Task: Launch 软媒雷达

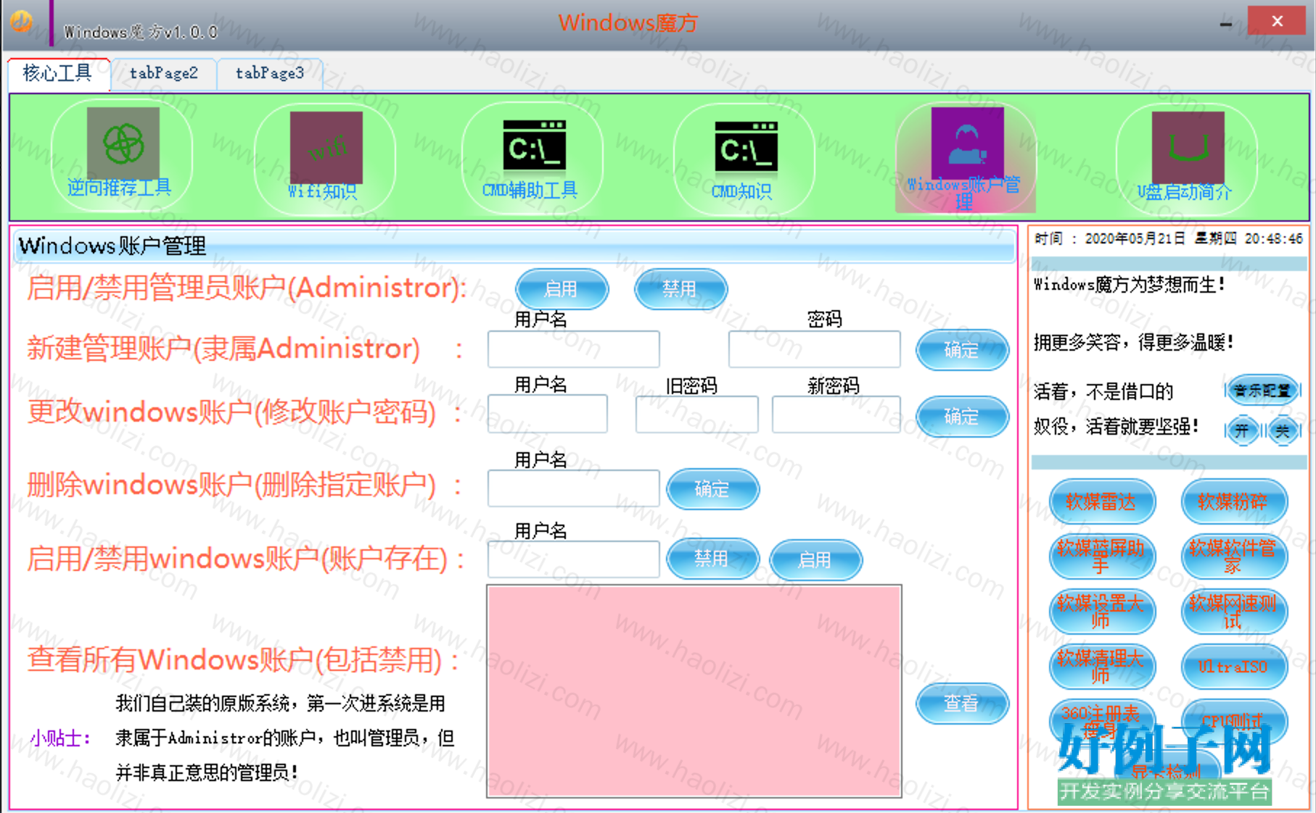Action: click(1102, 501)
